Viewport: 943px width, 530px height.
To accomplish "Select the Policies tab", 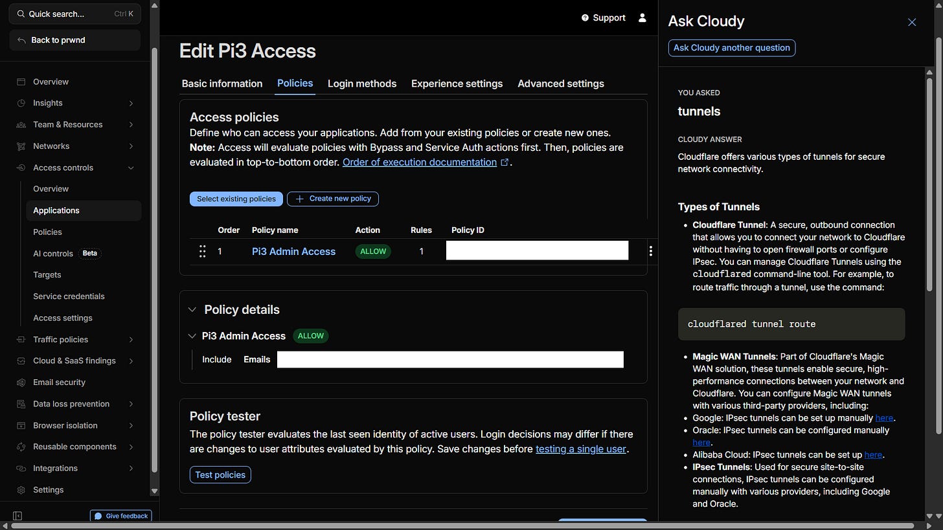I will pos(295,83).
